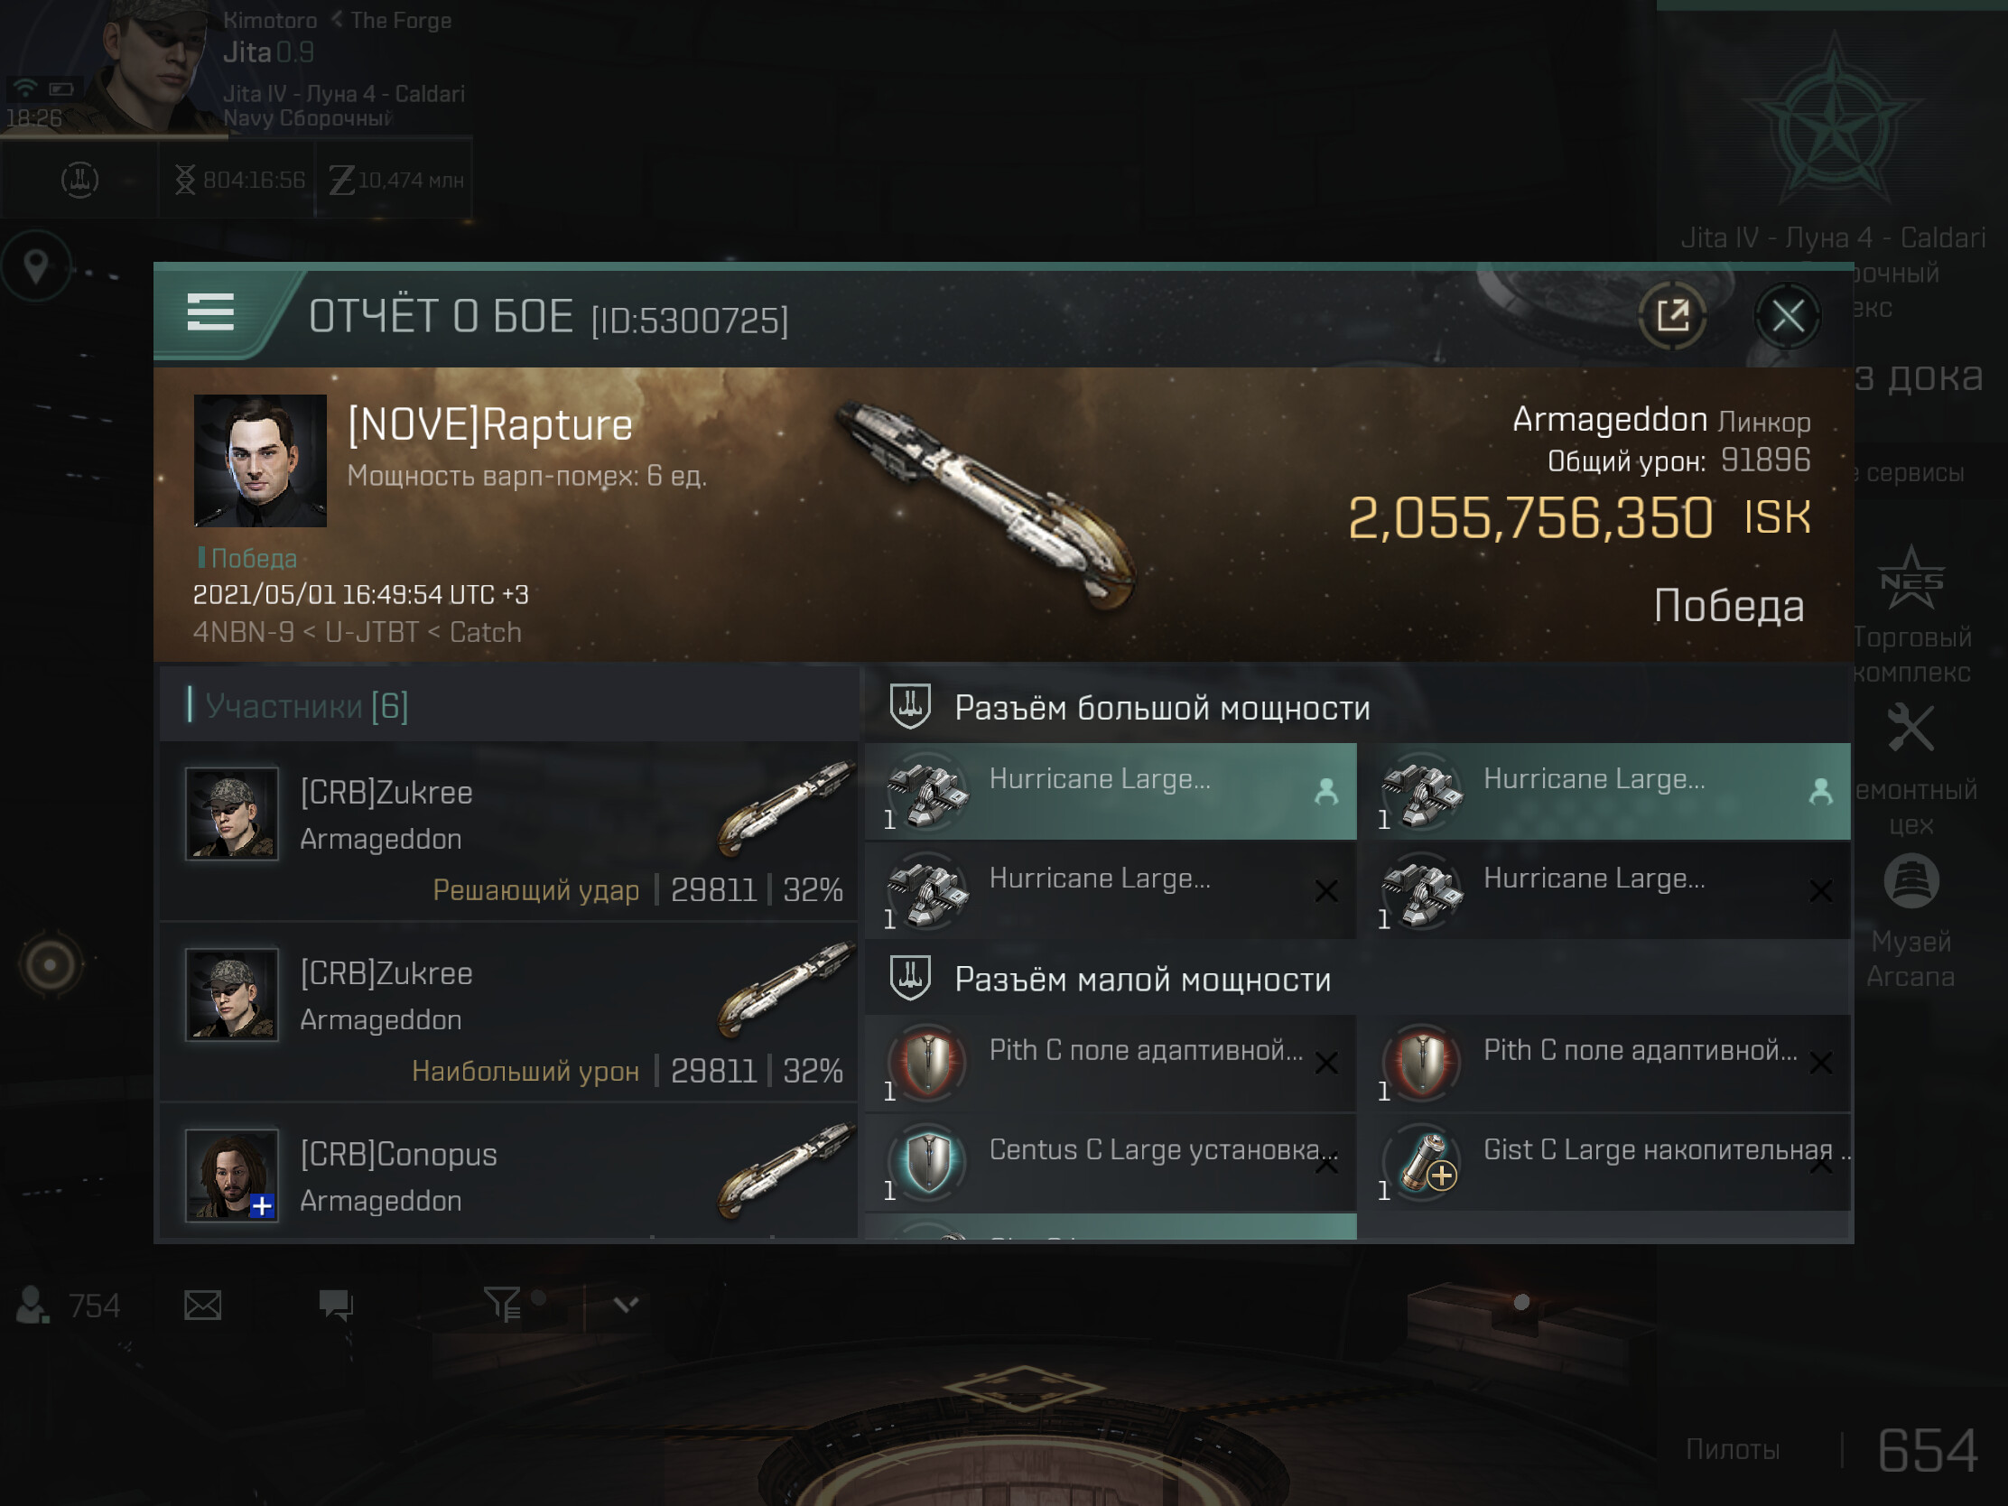Select first highlighted Hurricane Large module

click(x=1111, y=792)
